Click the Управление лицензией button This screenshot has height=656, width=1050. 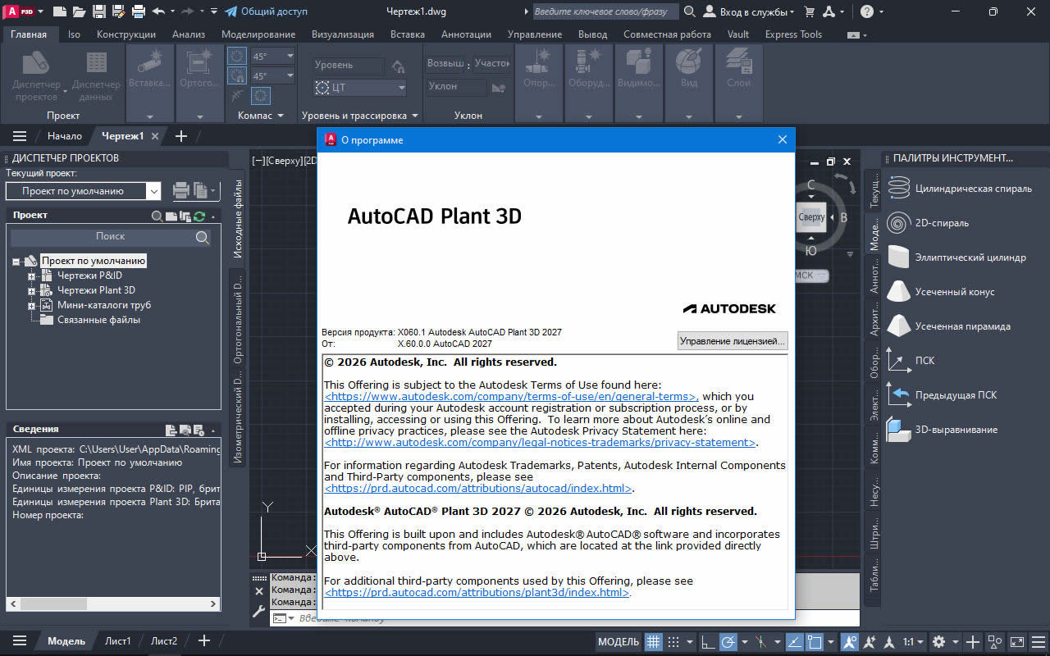click(x=733, y=340)
